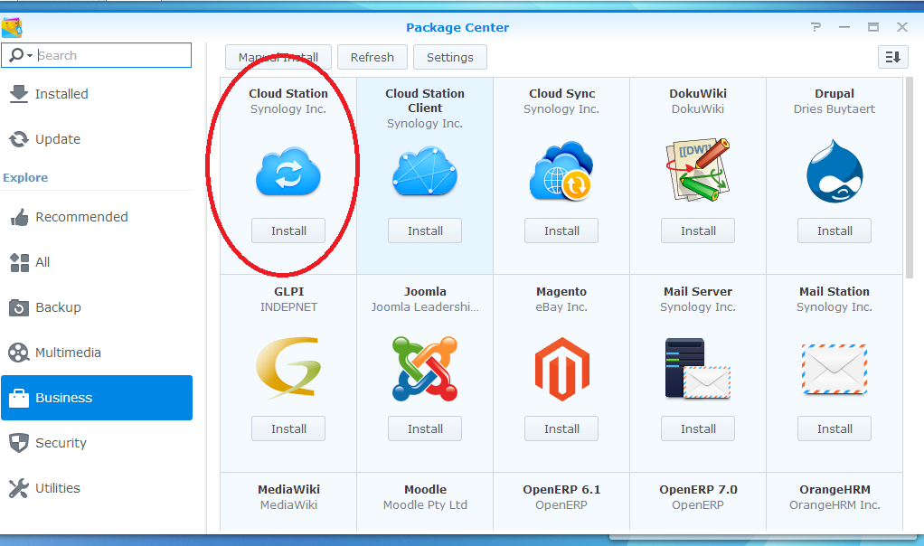Click the Manual Install button
Screen dimensions: 924x546
pyautogui.click(x=278, y=57)
